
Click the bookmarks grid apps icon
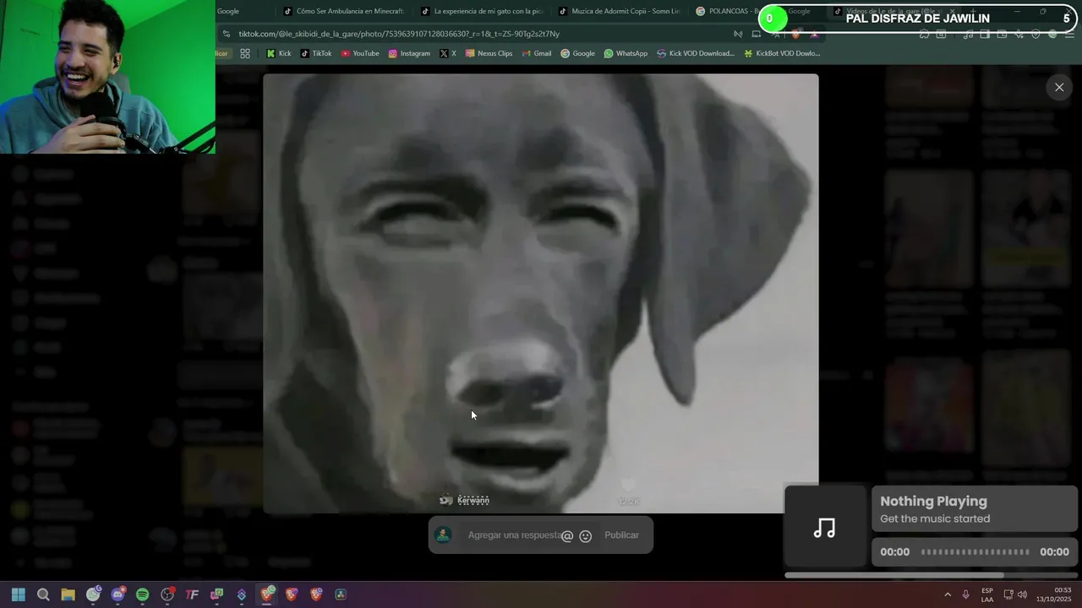pyautogui.click(x=245, y=53)
